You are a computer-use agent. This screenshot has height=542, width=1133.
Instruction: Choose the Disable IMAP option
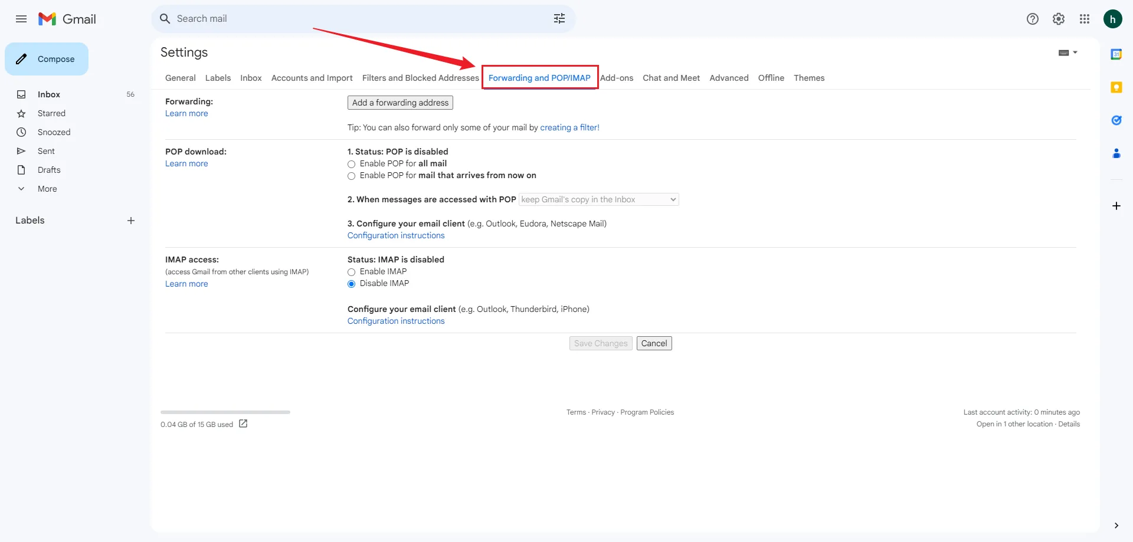pos(352,284)
